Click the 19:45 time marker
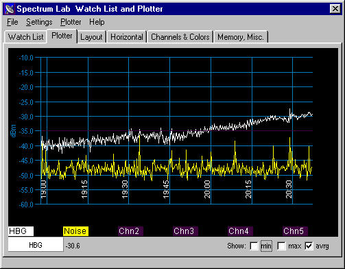The width and height of the screenshot is (345, 269). [x=166, y=189]
